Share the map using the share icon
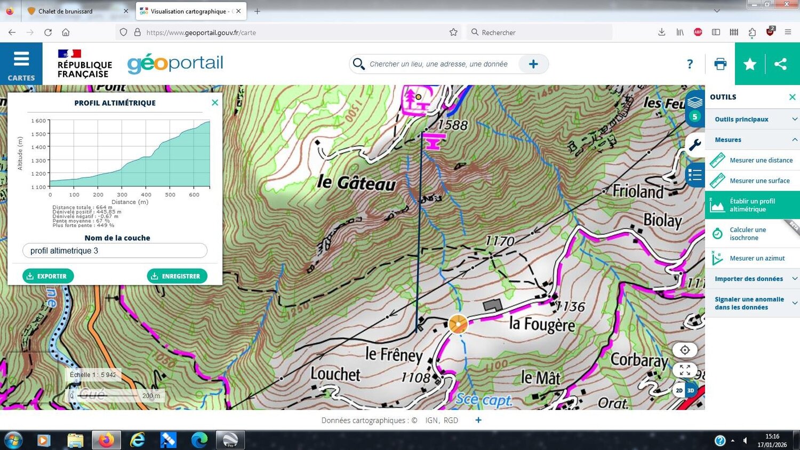The height and width of the screenshot is (450, 800). 781,64
